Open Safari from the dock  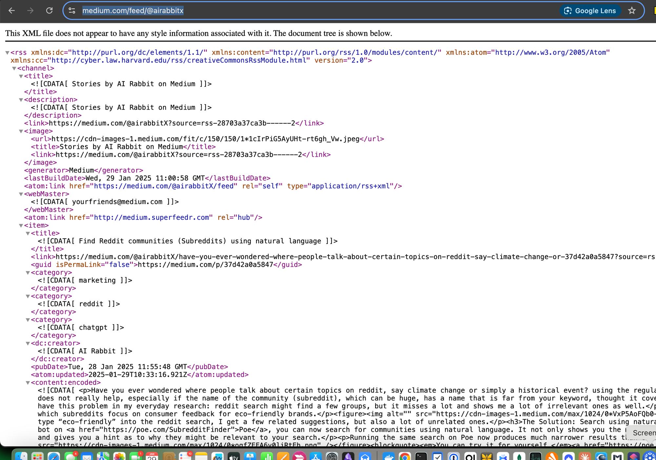click(x=54, y=456)
